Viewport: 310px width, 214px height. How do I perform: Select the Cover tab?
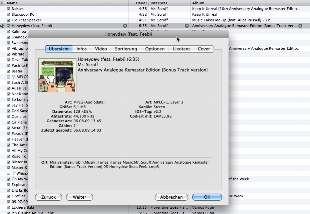[x=204, y=49]
